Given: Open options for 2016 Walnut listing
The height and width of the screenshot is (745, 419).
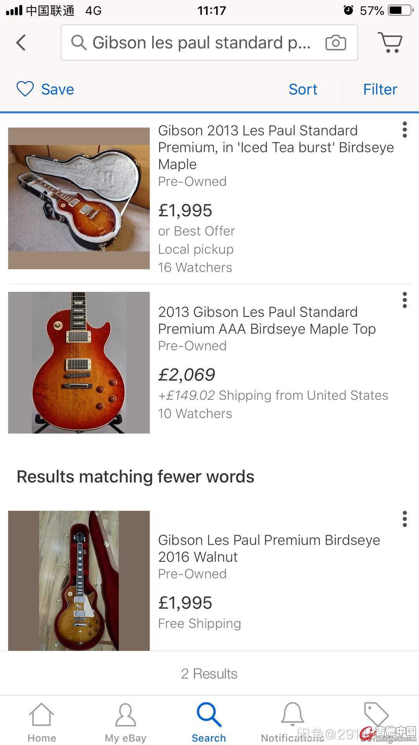Looking at the screenshot, I should [x=405, y=519].
